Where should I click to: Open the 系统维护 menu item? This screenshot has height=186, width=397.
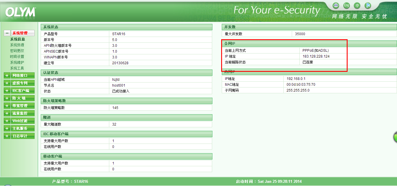[x=17, y=62]
